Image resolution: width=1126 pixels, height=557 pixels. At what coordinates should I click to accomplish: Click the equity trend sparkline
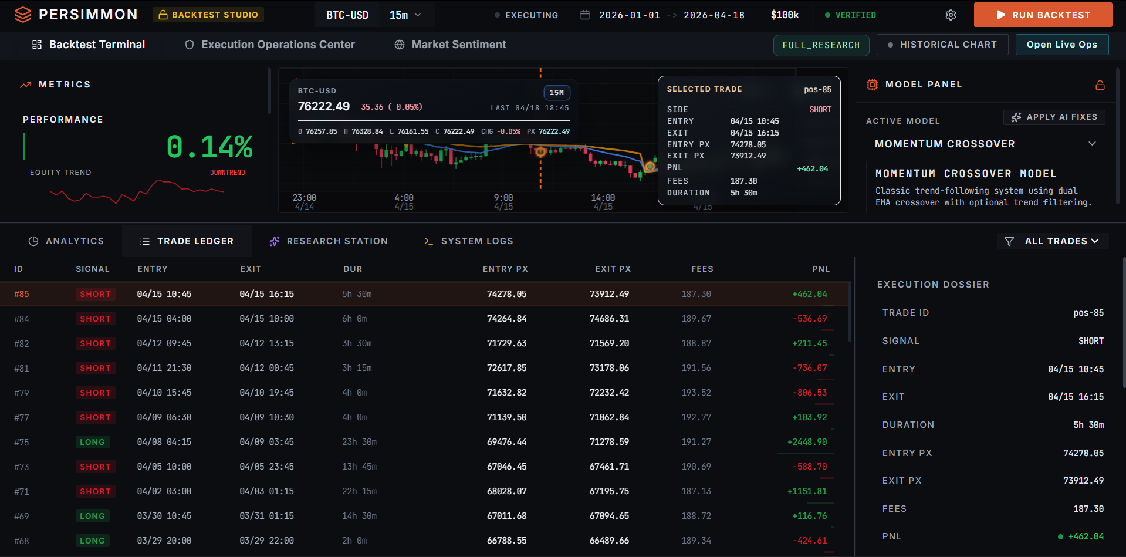[137, 192]
